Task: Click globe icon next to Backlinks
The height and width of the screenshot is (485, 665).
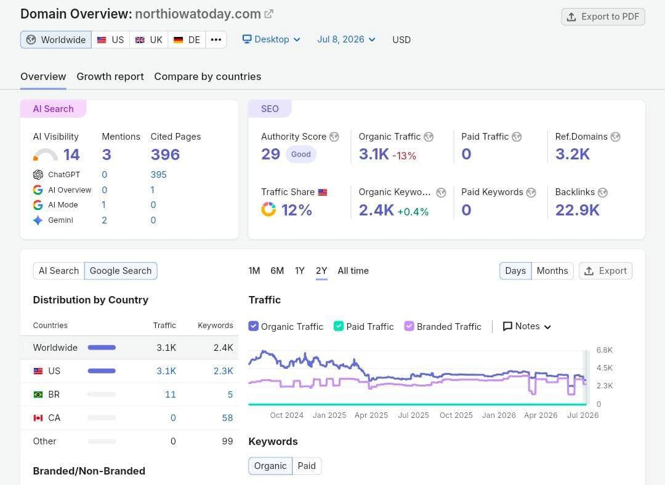Action: tap(603, 193)
